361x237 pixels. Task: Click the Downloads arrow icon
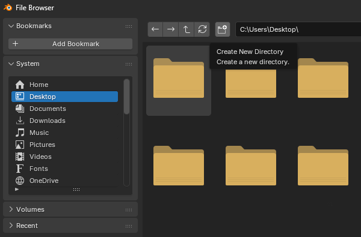tap(20, 121)
